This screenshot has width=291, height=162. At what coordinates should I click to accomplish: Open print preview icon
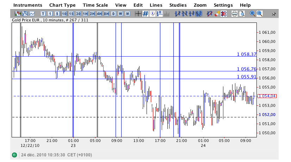click(241, 14)
